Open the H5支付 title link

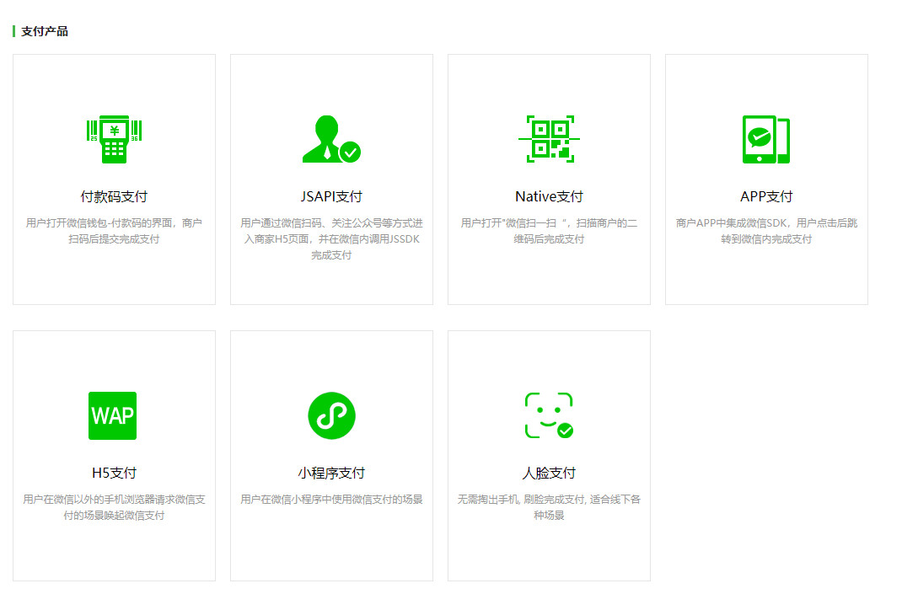pos(114,474)
